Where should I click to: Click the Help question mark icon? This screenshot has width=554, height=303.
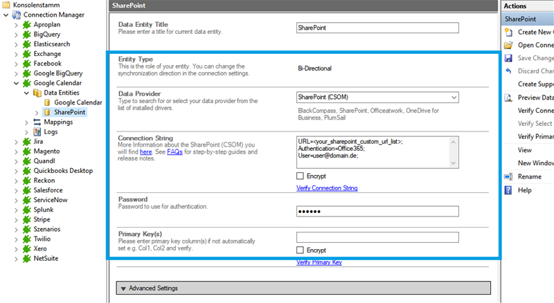510,190
